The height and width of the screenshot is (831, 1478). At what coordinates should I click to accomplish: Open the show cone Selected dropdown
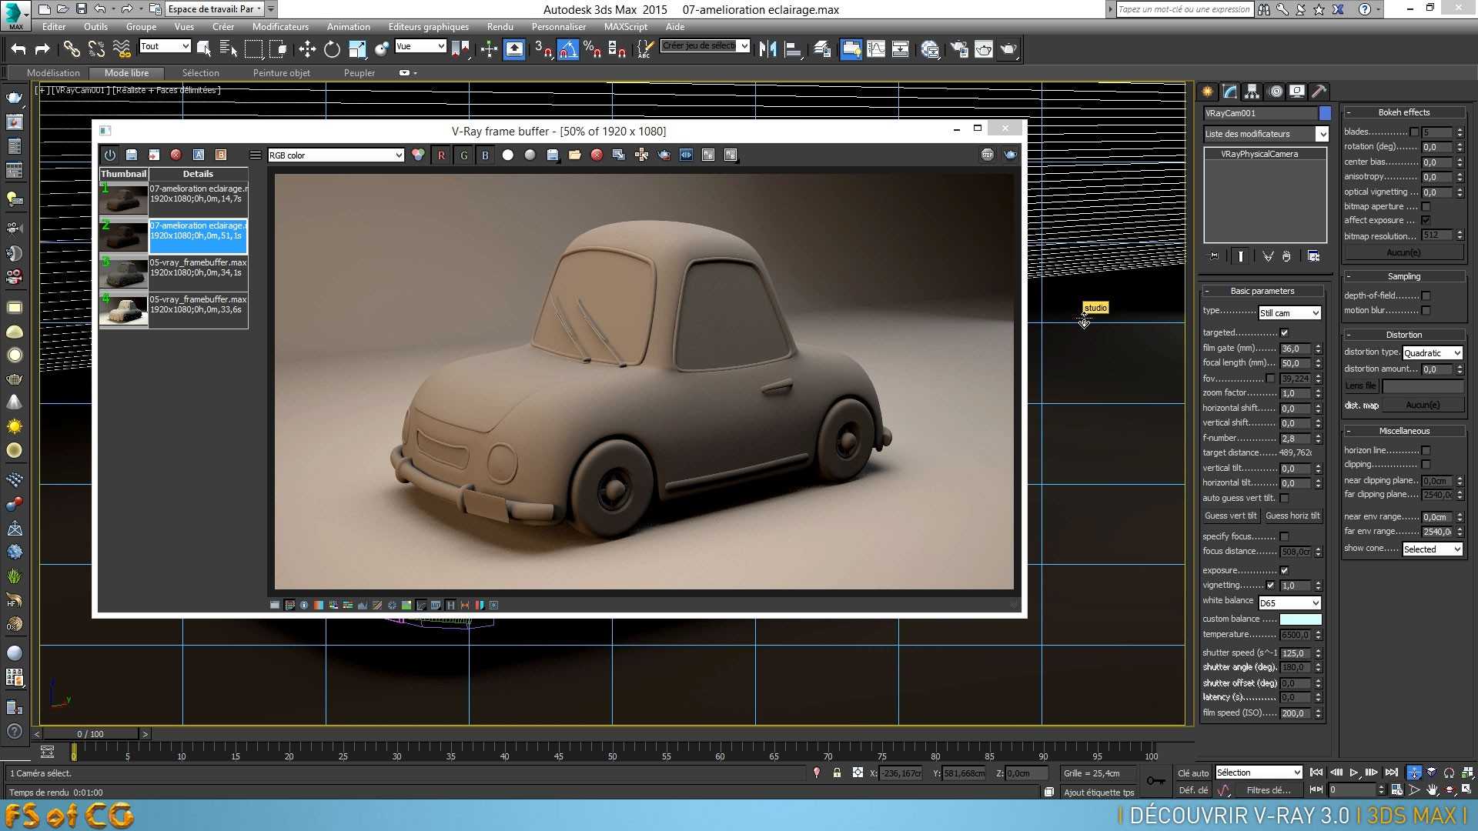[1432, 549]
